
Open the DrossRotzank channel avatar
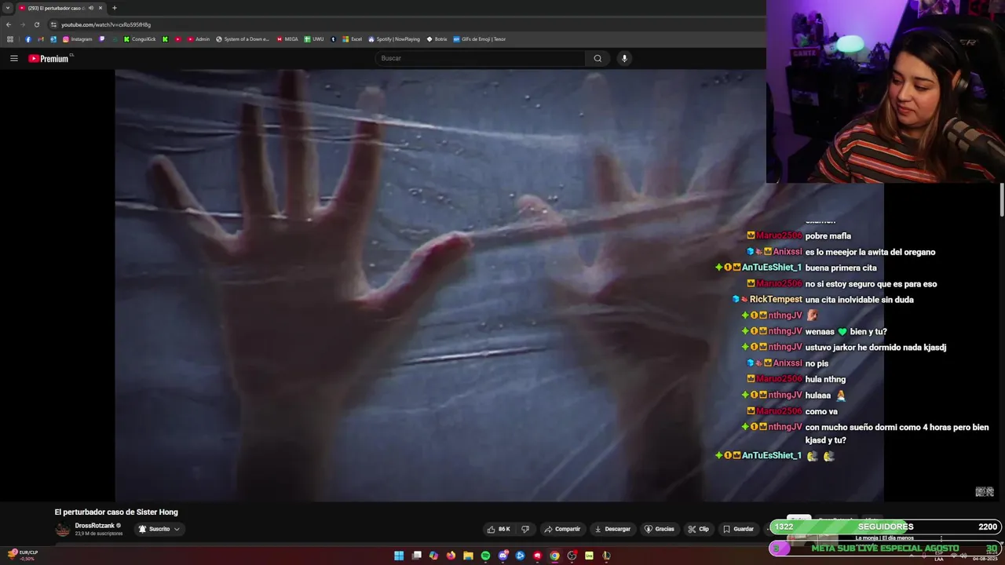62,529
